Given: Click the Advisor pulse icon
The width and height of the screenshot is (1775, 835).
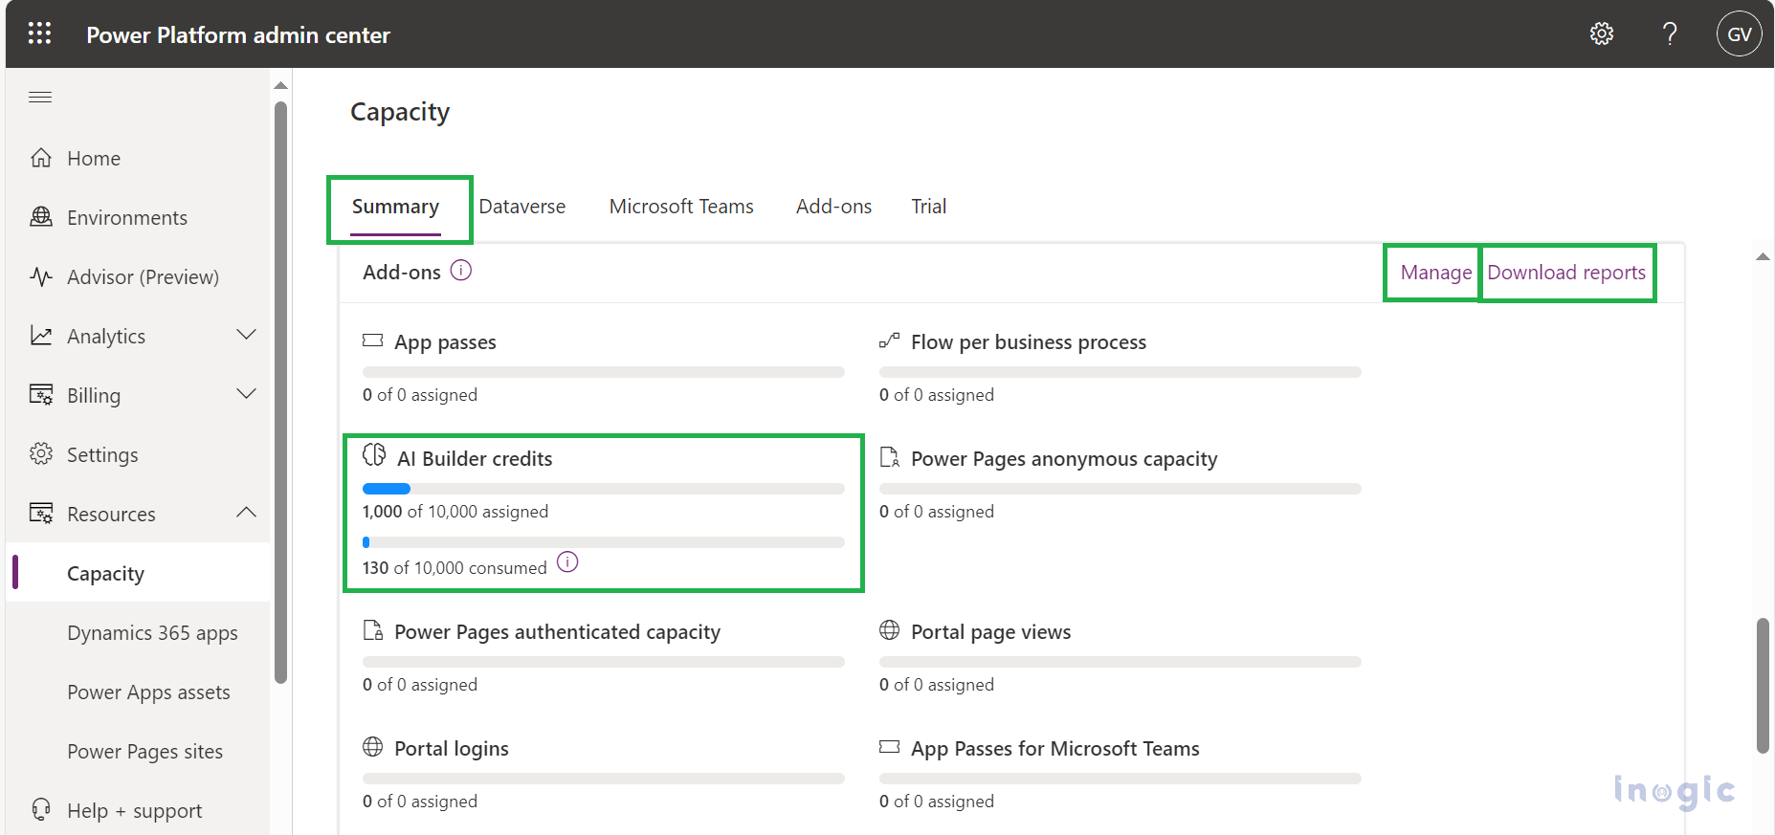Looking at the screenshot, I should pyautogui.click(x=41, y=276).
